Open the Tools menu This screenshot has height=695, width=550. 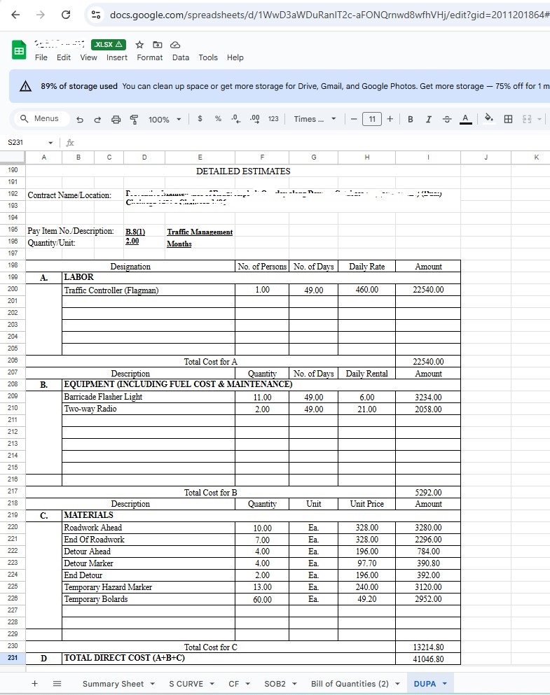[x=208, y=57]
